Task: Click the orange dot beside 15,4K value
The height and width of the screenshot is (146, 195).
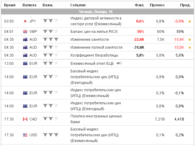Action: (x=190, y=40)
